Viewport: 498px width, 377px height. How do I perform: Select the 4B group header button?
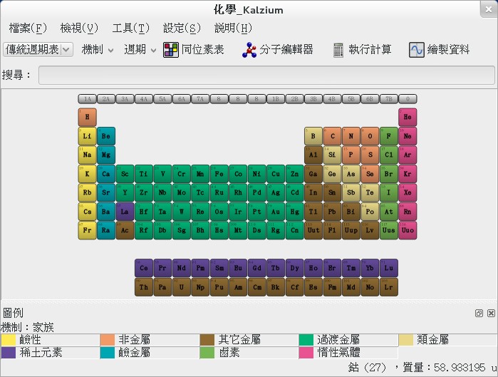pos(332,99)
